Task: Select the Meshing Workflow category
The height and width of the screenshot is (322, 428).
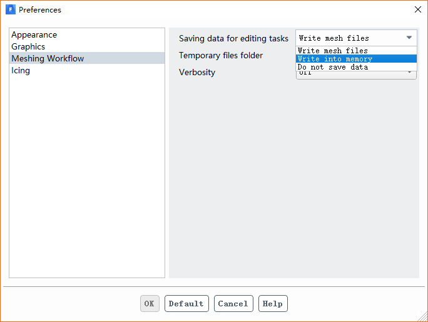Action: tap(48, 58)
